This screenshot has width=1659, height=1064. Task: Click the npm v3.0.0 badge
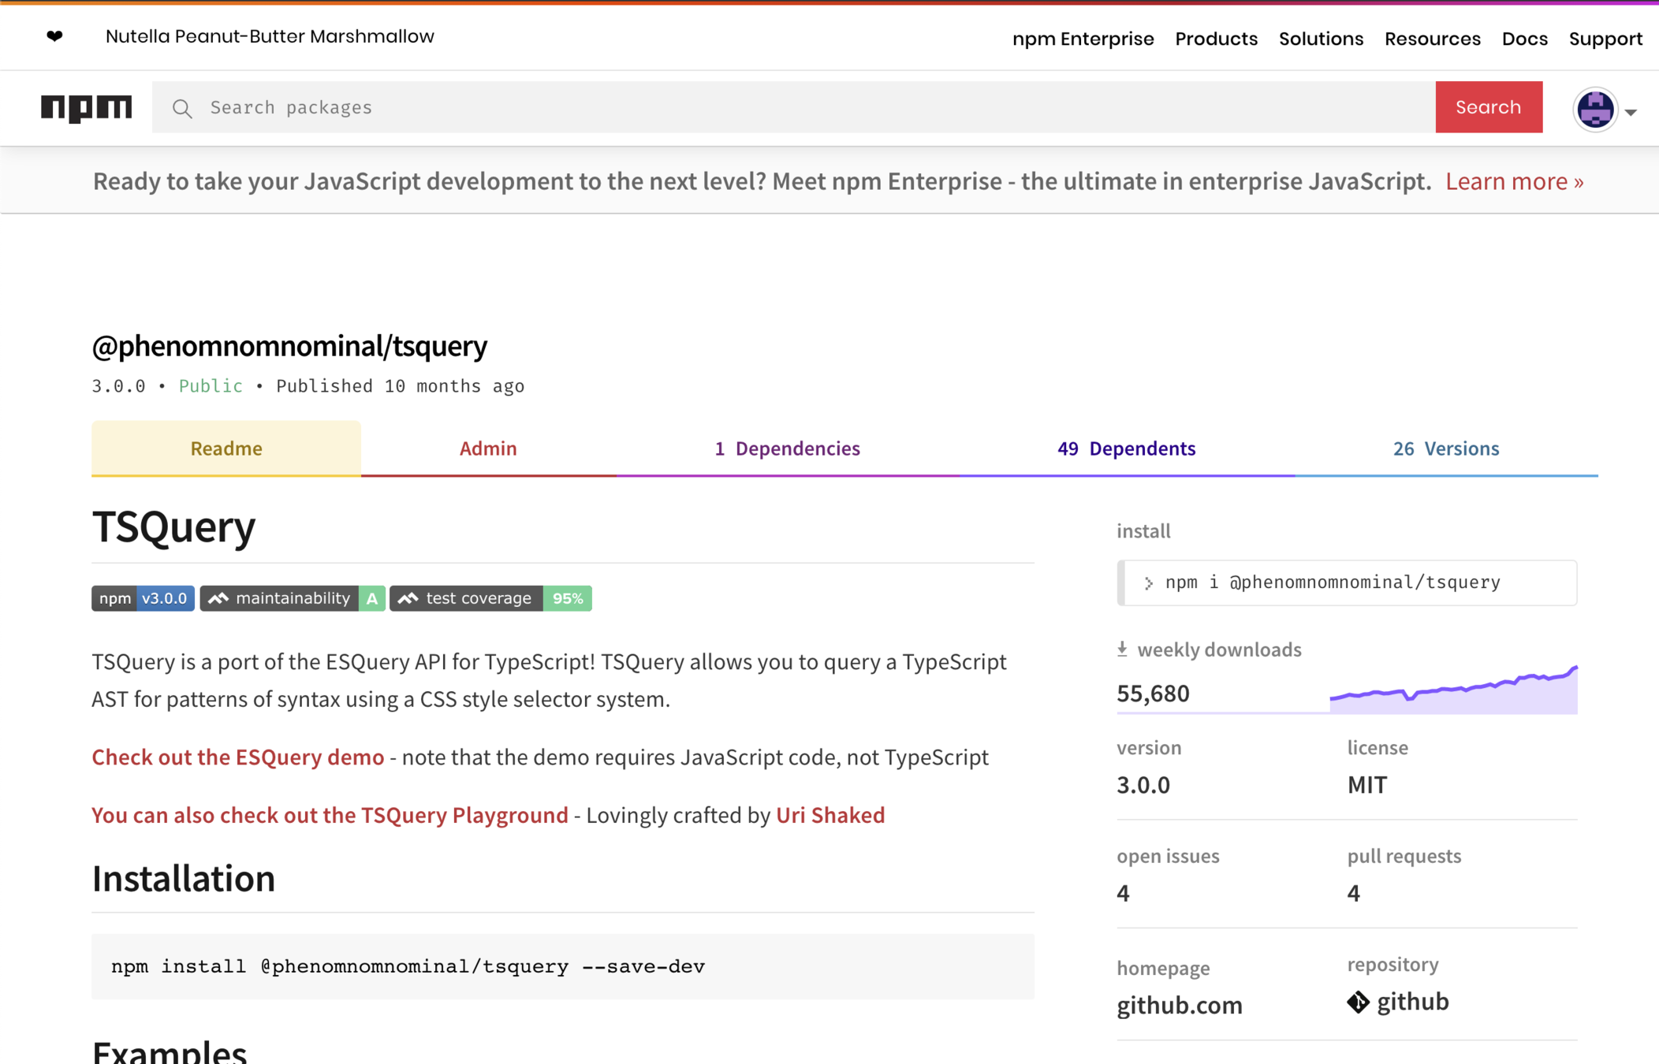pyautogui.click(x=143, y=598)
